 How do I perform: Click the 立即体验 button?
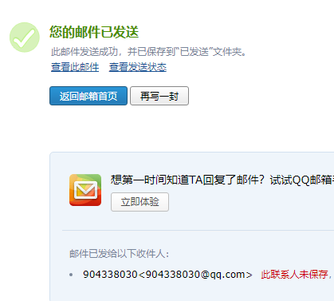pos(139,202)
